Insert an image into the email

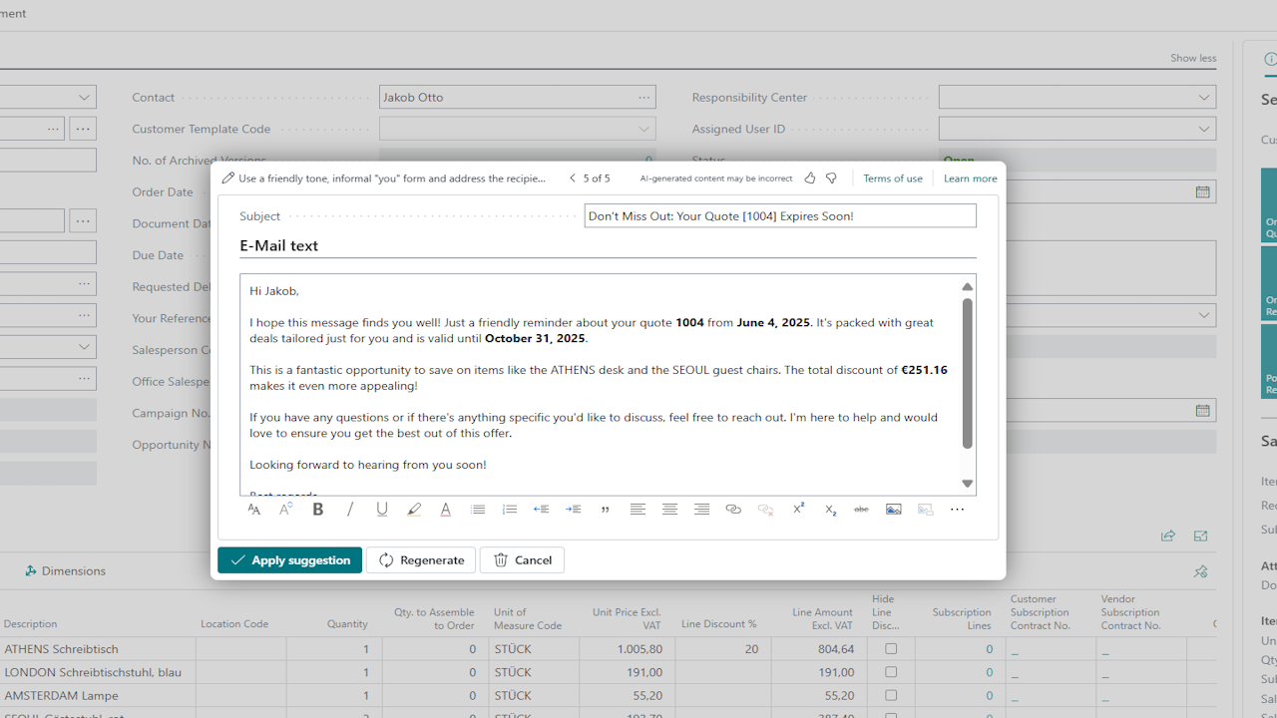894,510
